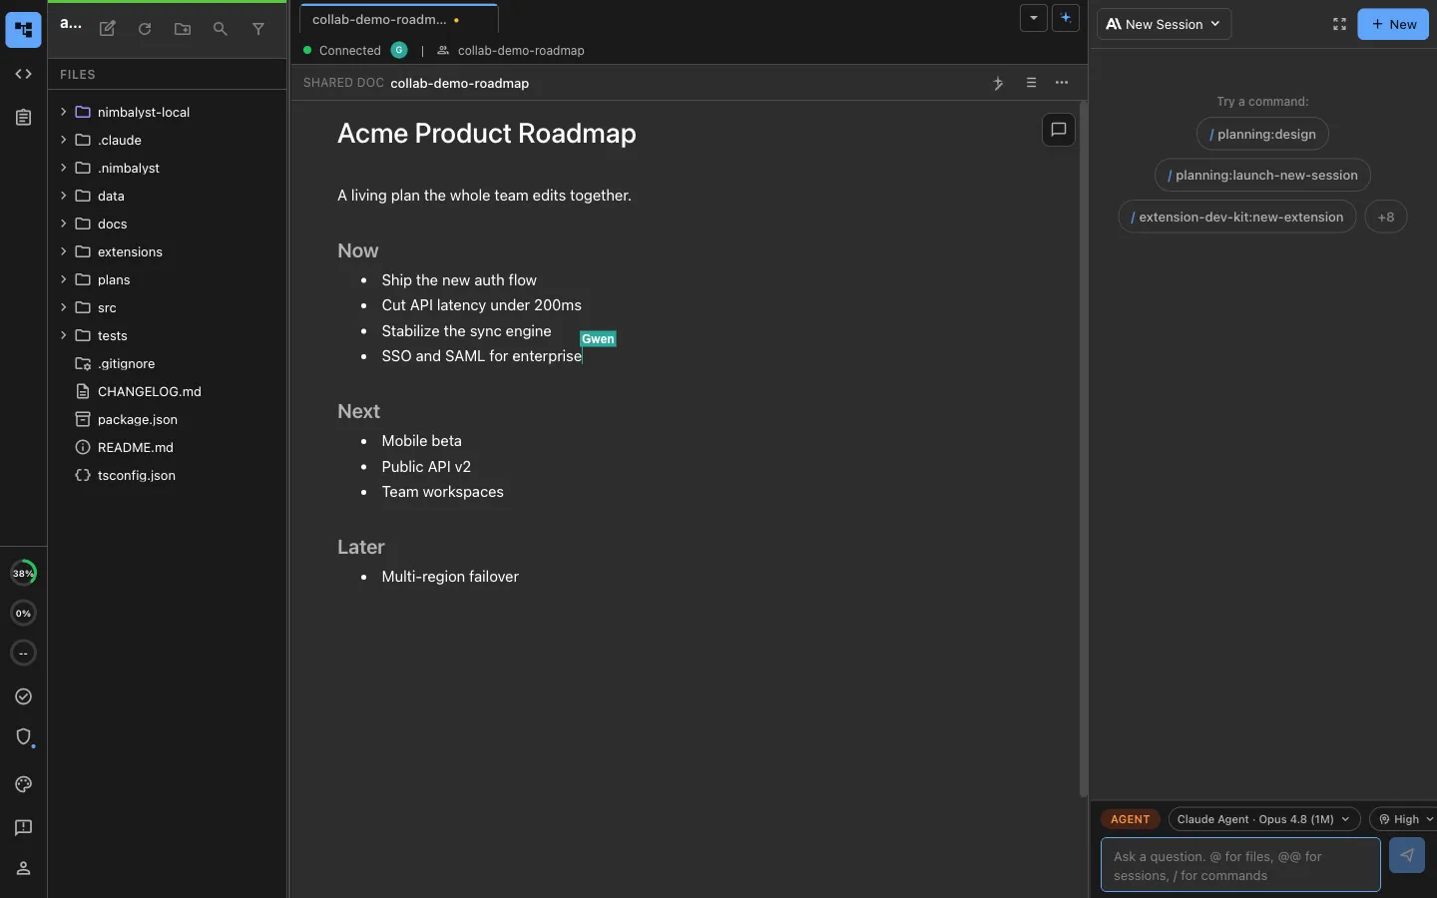Open README.md

[x=167, y=447]
